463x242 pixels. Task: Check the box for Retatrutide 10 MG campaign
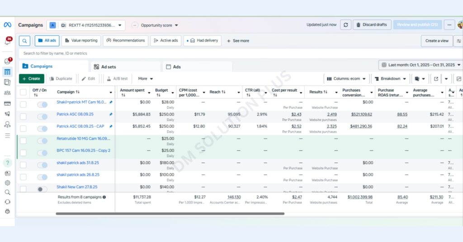click(x=23, y=140)
